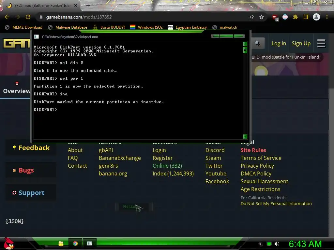This screenshot has height=250, width=334.
Task: Open the Egyptian Embassy bookmark
Action: (188, 27)
